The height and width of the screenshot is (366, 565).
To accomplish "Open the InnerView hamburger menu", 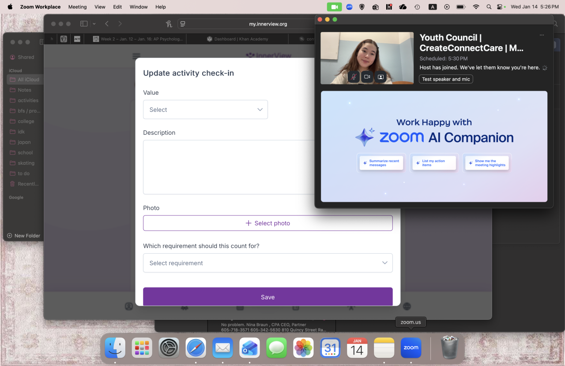I will (136, 56).
